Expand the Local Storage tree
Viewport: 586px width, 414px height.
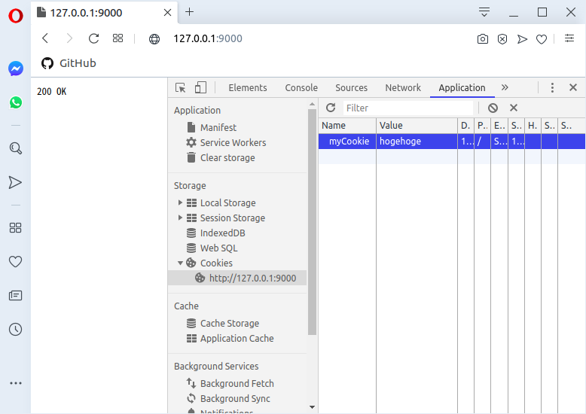(x=180, y=203)
